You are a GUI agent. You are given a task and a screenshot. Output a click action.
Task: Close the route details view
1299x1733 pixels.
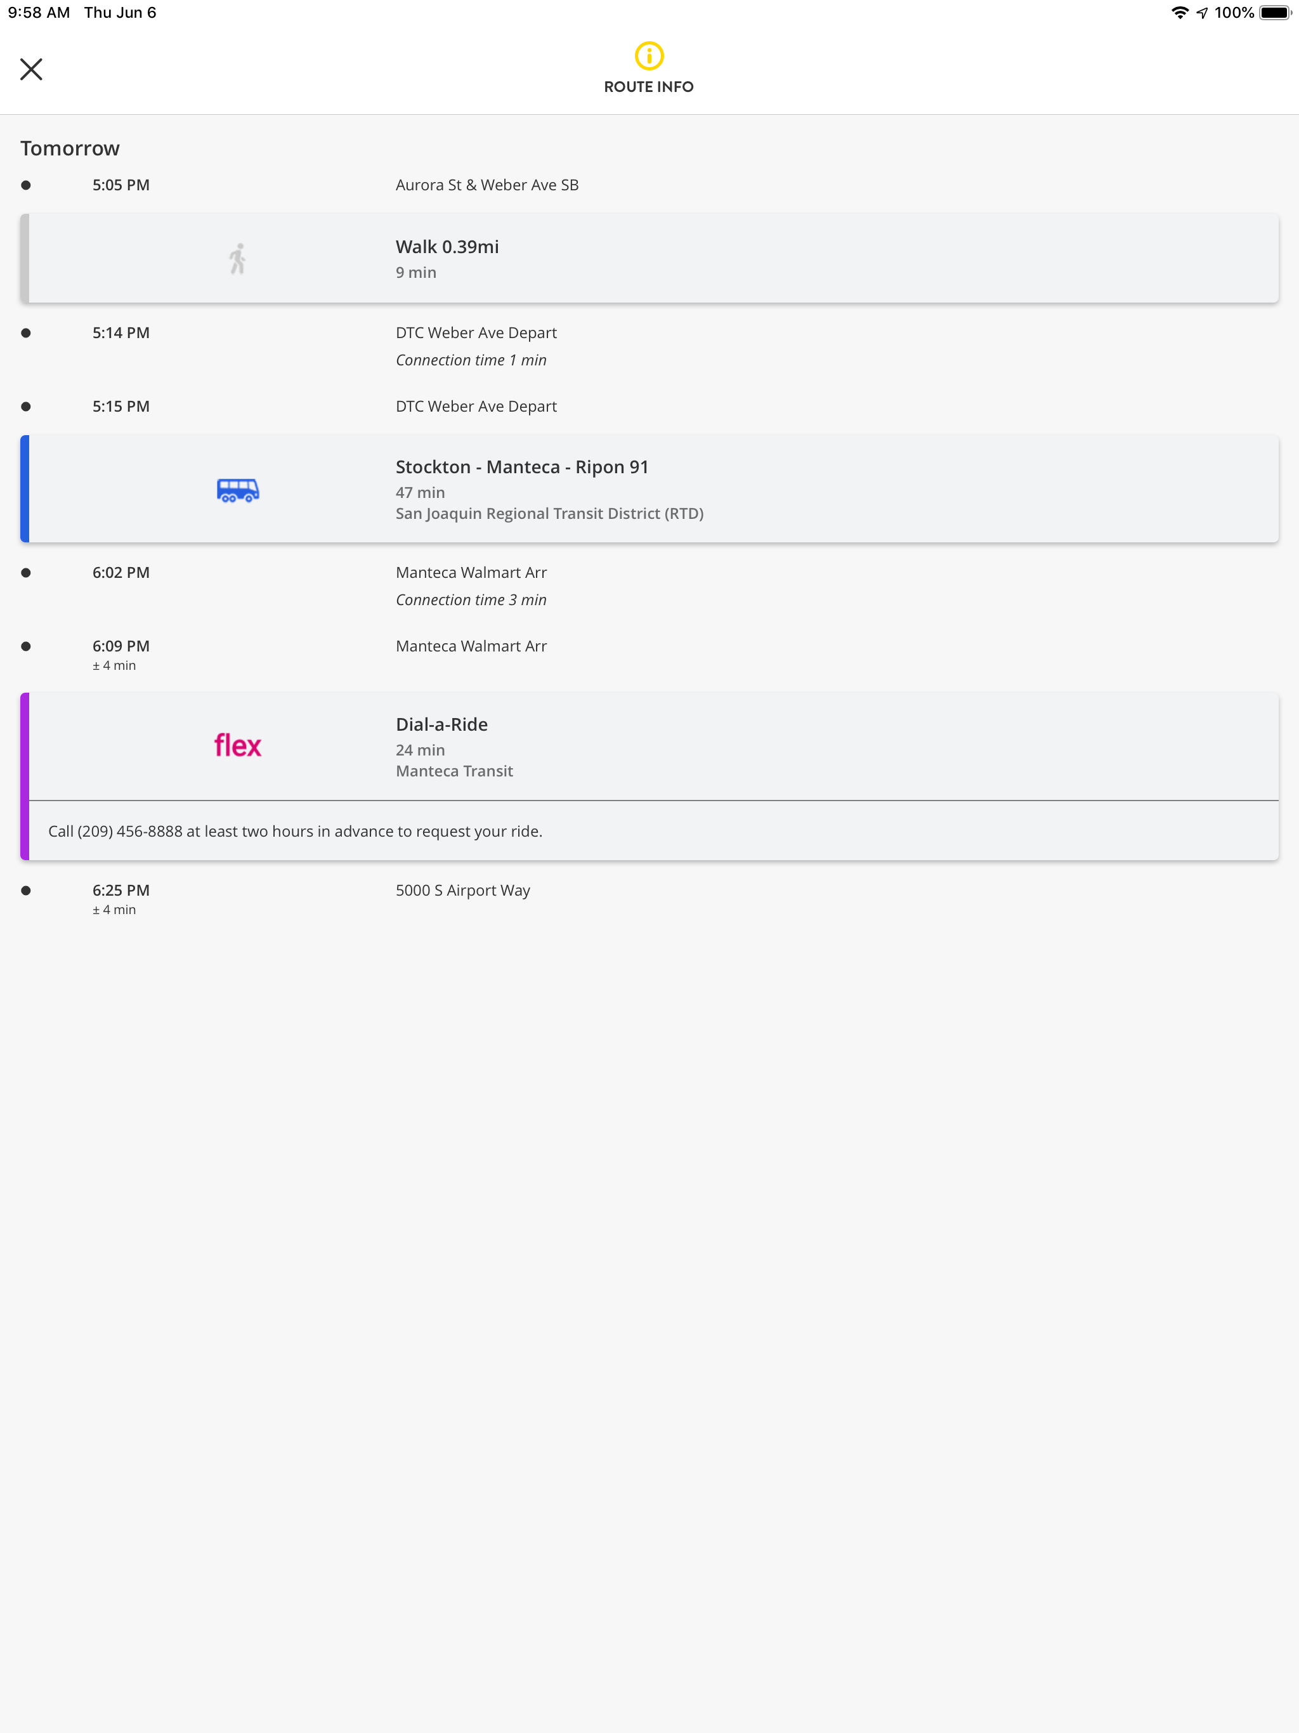[x=31, y=69]
